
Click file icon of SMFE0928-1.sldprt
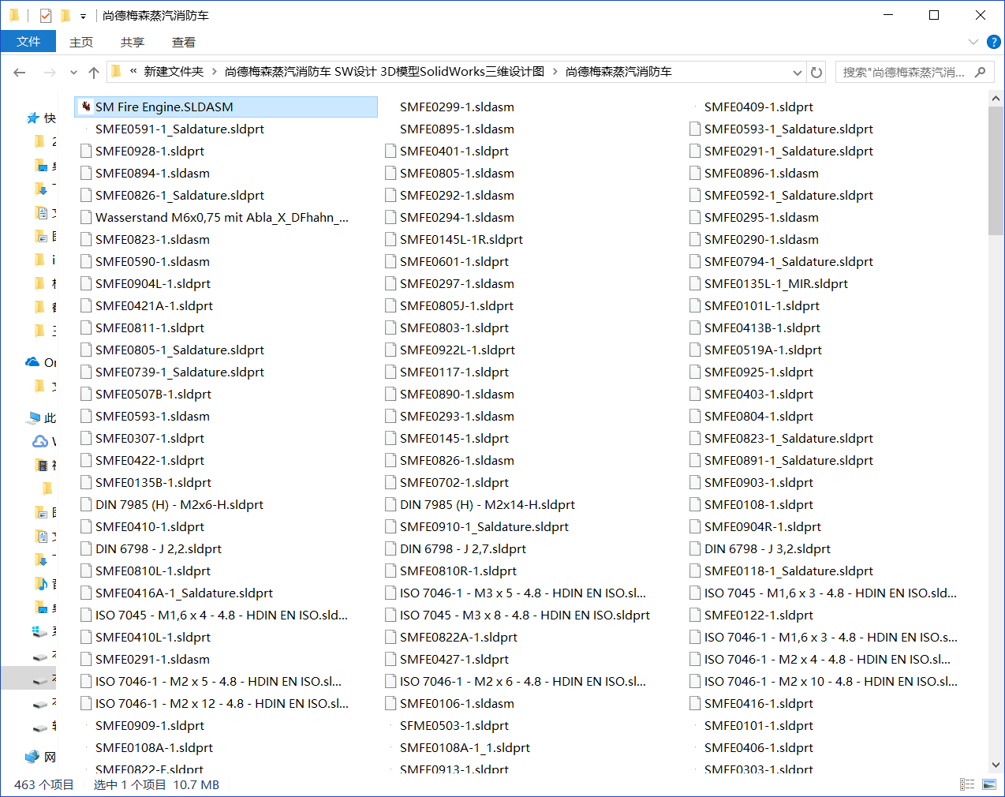click(x=87, y=151)
